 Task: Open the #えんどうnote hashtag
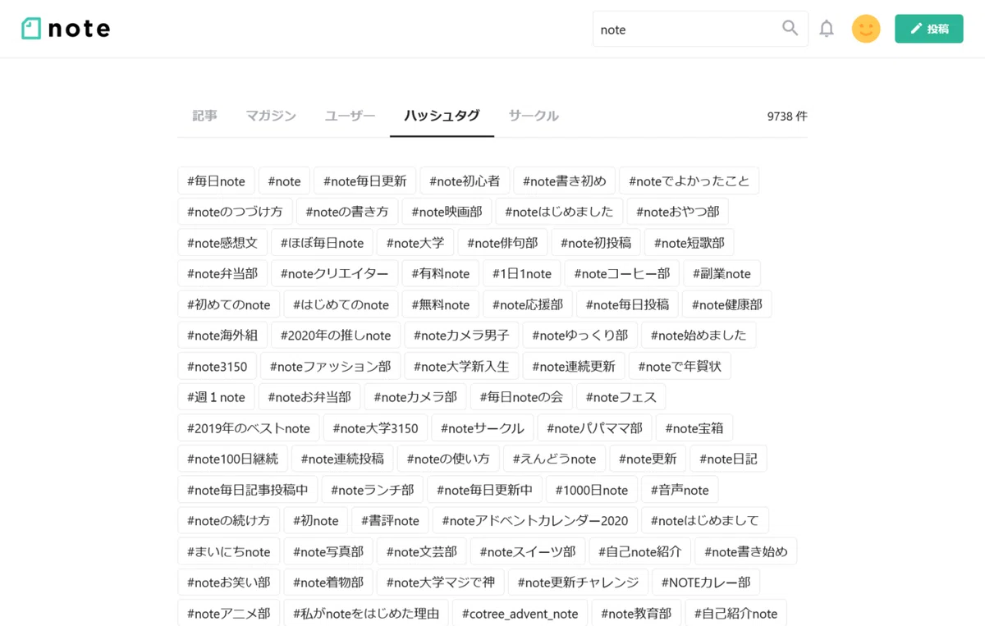tap(555, 459)
